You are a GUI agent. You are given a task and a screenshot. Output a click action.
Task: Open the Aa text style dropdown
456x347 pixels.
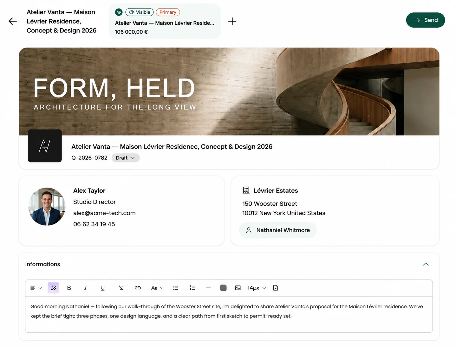[157, 288]
